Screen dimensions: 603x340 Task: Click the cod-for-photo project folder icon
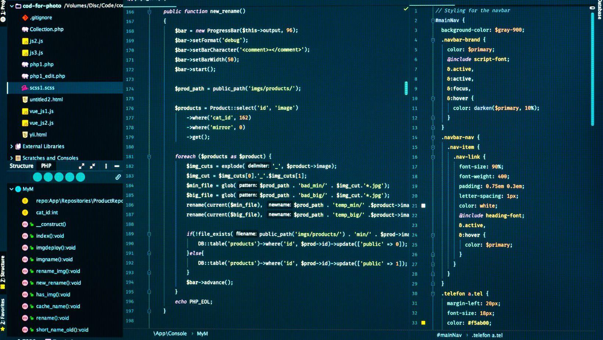(x=18, y=6)
